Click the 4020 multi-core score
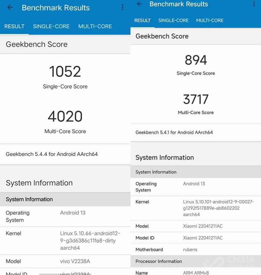This screenshot has height=275, width=261. 65,116
